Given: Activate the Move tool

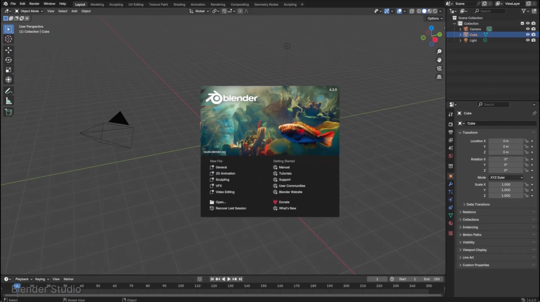Looking at the screenshot, I should point(8,50).
